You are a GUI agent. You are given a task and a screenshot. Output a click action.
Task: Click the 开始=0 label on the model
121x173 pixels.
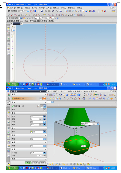click(84, 146)
